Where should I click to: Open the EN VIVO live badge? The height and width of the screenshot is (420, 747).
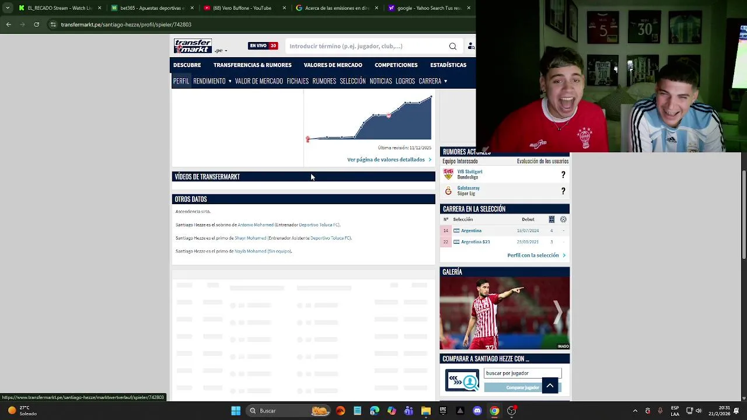[x=263, y=45]
